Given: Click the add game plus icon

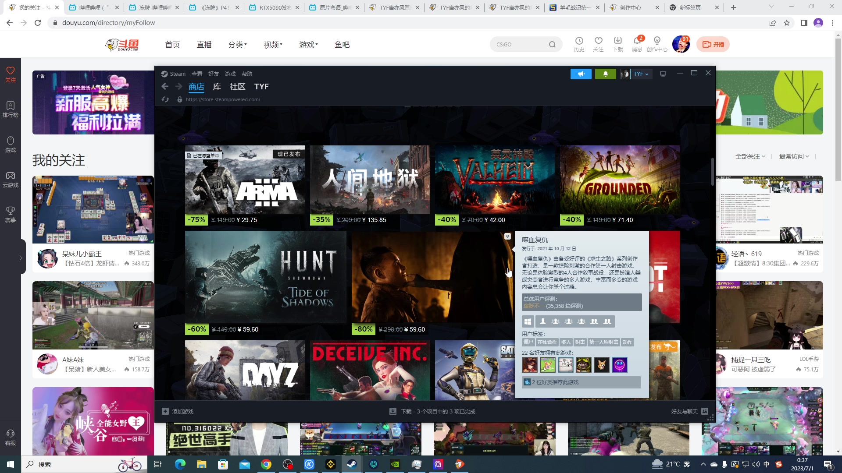Looking at the screenshot, I should [x=165, y=411].
